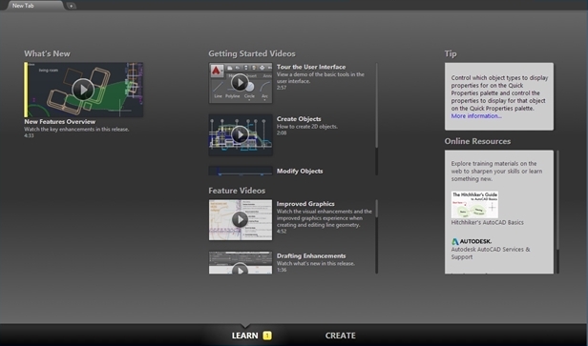Click the yellow notification badge beside LEARN
588x346 pixels.
(267, 336)
